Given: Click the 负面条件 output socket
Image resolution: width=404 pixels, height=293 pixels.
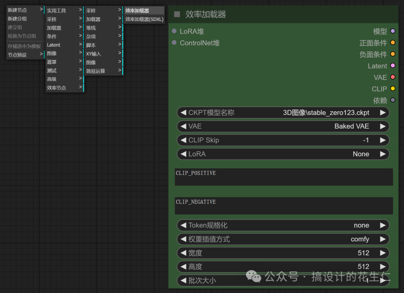Looking at the screenshot, I should coord(393,54).
